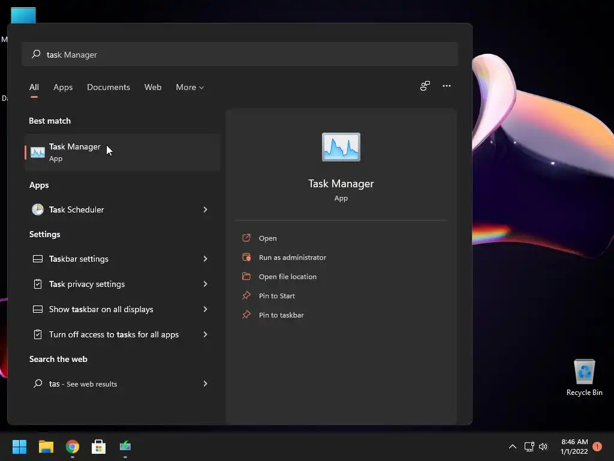The width and height of the screenshot is (614, 461).
Task: Open the three-dot more options menu
Action: pos(446,86)
